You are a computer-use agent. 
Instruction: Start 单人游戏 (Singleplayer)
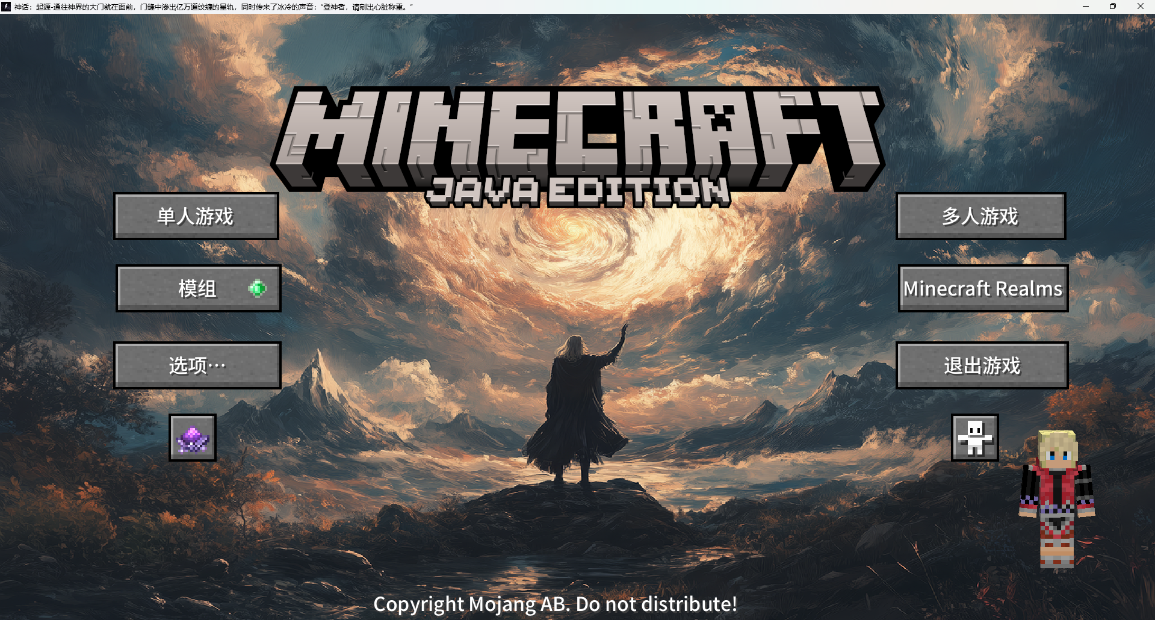196,216
